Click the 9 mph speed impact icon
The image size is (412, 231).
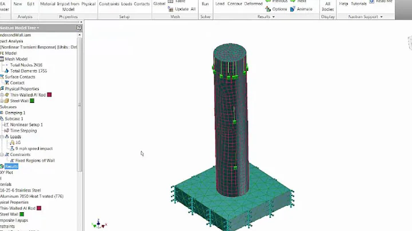click(12, 149)
